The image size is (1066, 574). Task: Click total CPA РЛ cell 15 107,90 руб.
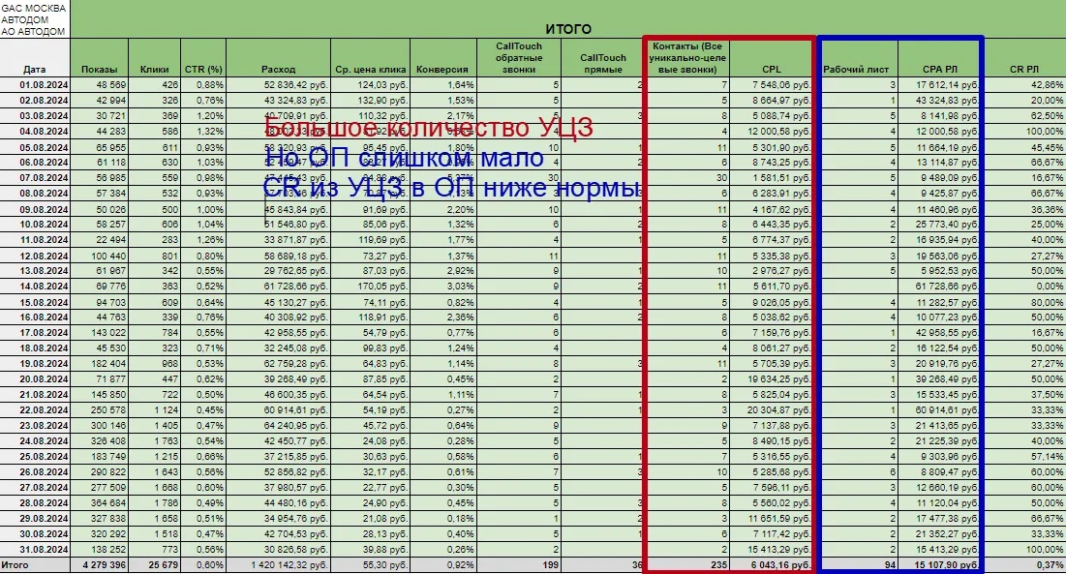pyautogui.click(x=940, y=564)
